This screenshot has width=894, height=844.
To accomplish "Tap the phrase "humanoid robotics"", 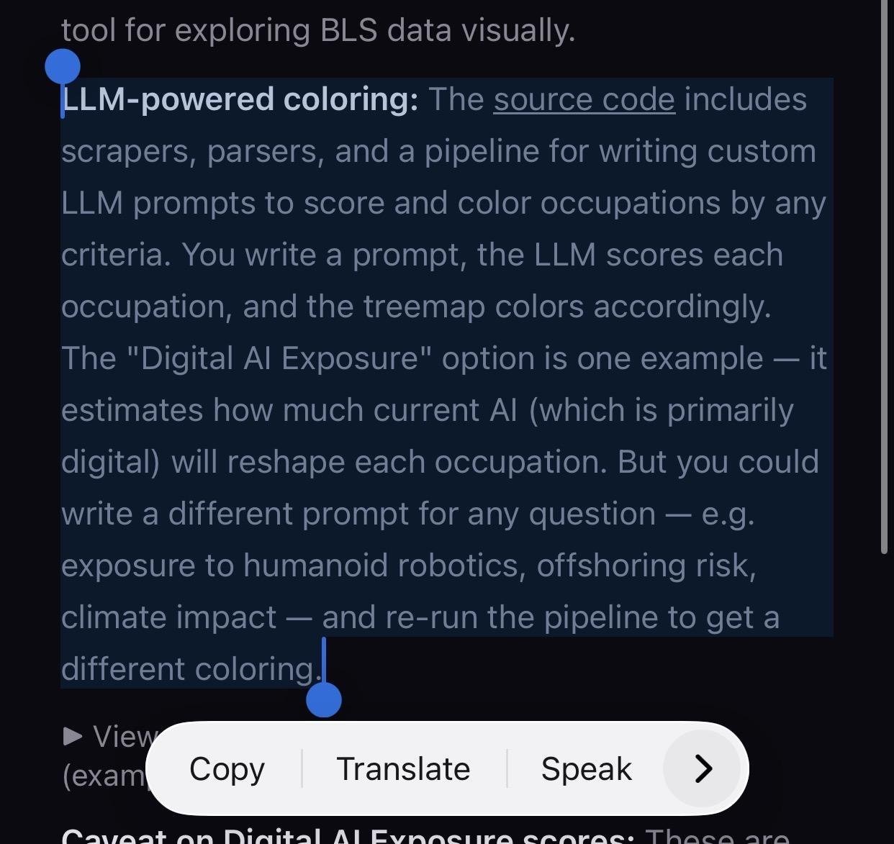I will [x=380, y=566].
